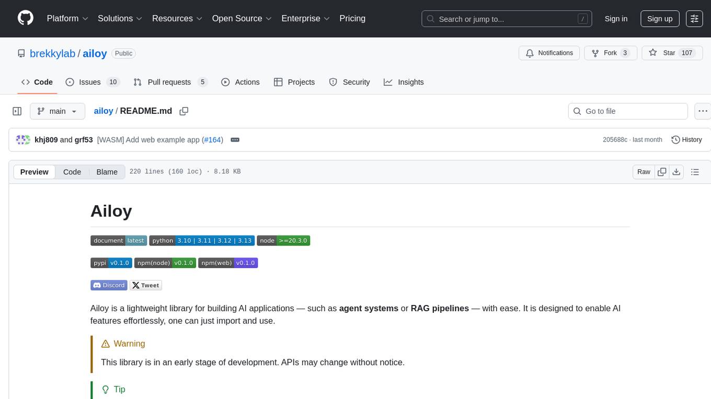Image resolution: width=711 pixels, height=399 pixels.
Task: Expand the Resources menu
Action: pos(177,18)
